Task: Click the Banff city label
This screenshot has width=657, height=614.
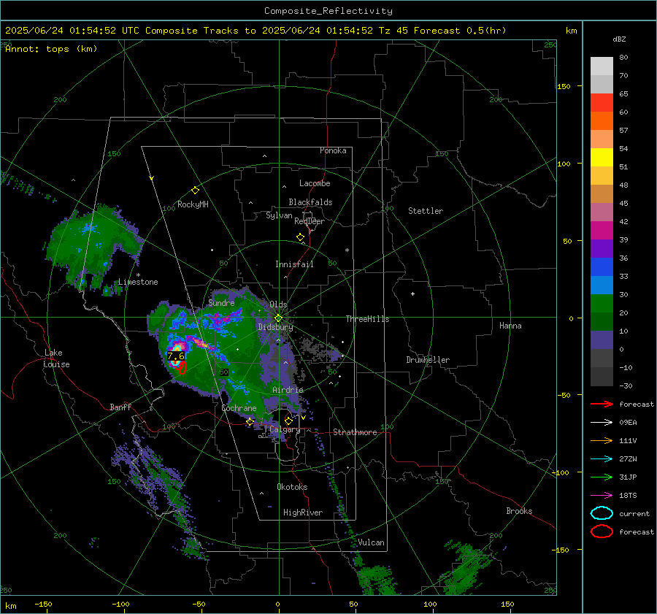Action: pos(120,407)
